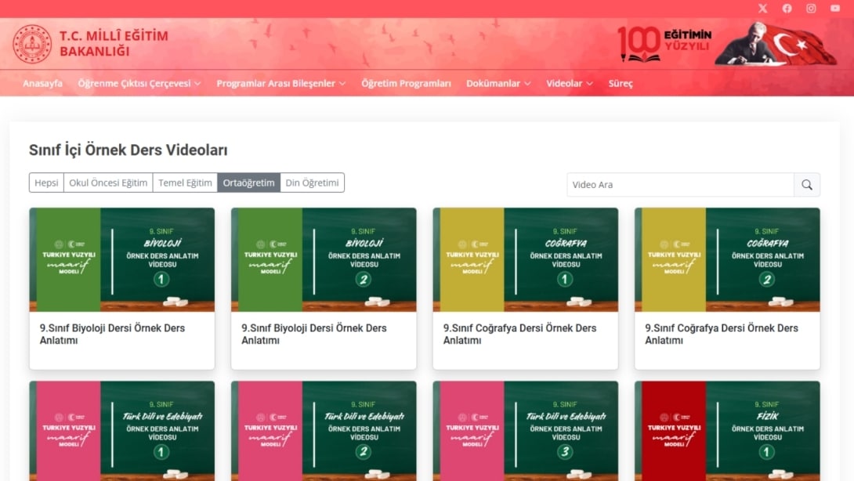This screenshot has width=854, height=481.
Task: Open Coğrafya video 1 thumbnail
Action: pyautogui.click(x=526, y=259)
